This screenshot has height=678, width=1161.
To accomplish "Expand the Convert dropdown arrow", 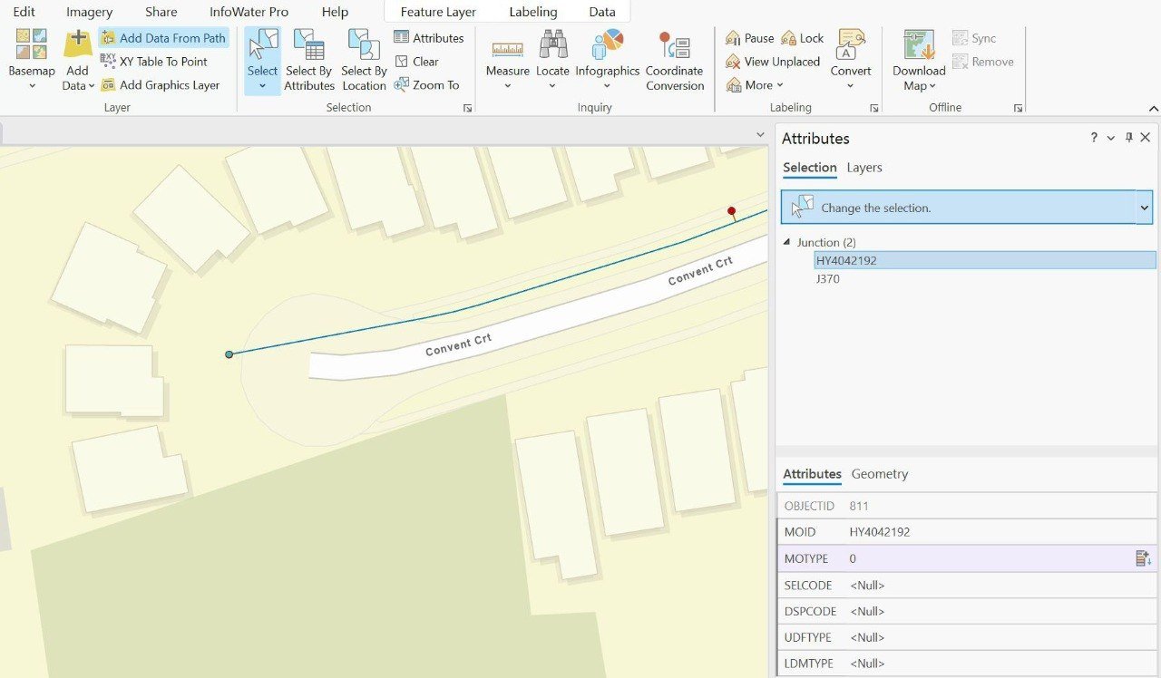I will coord(851,86).
